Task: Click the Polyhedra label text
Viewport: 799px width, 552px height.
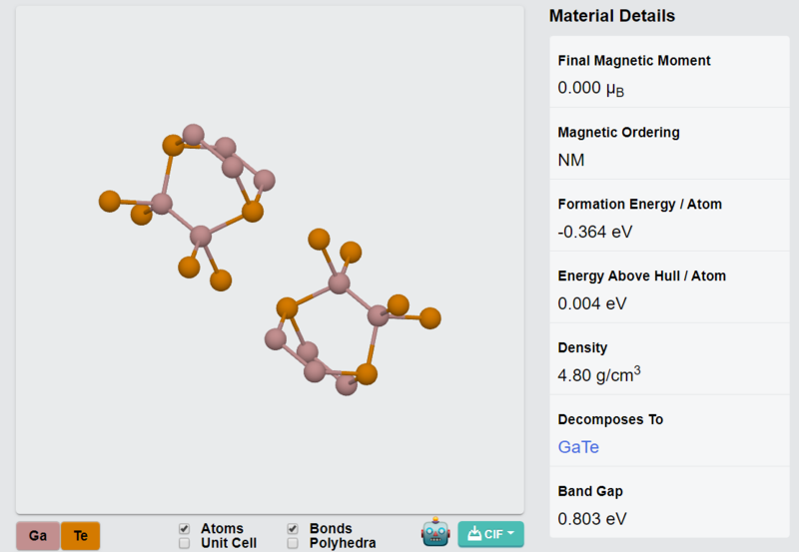Action: [x=343, y=543]
